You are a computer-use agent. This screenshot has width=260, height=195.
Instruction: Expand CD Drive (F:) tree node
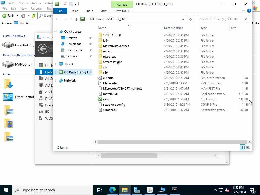[x=56, y=72]
